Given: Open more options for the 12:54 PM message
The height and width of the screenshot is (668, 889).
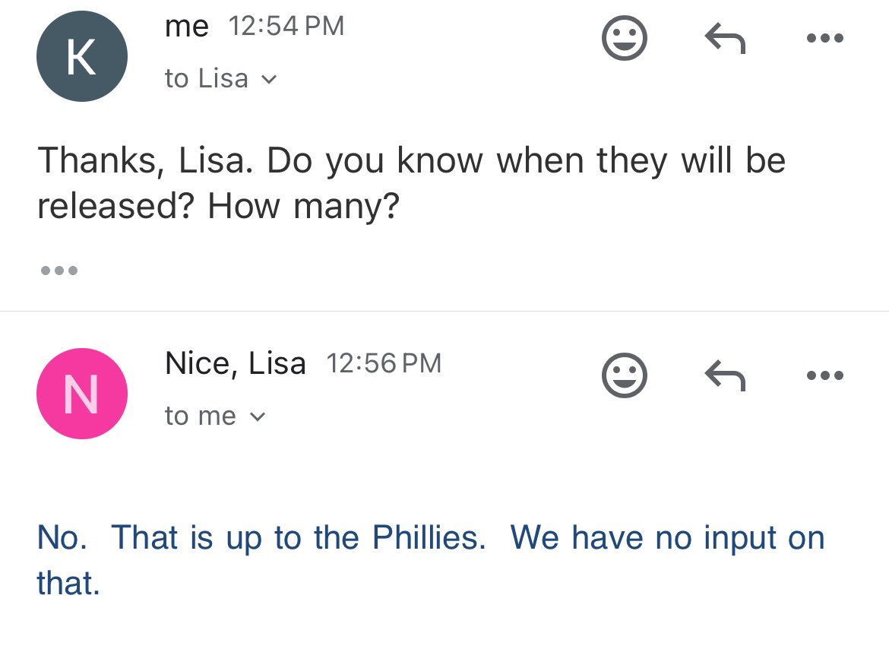Looking at the screenshot, I should click(x=825, y=38).
